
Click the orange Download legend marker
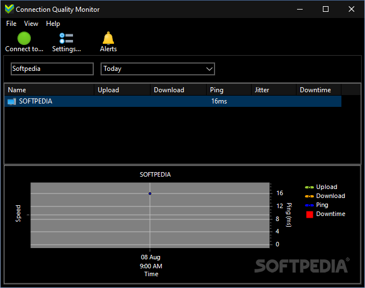click(309, 196)
